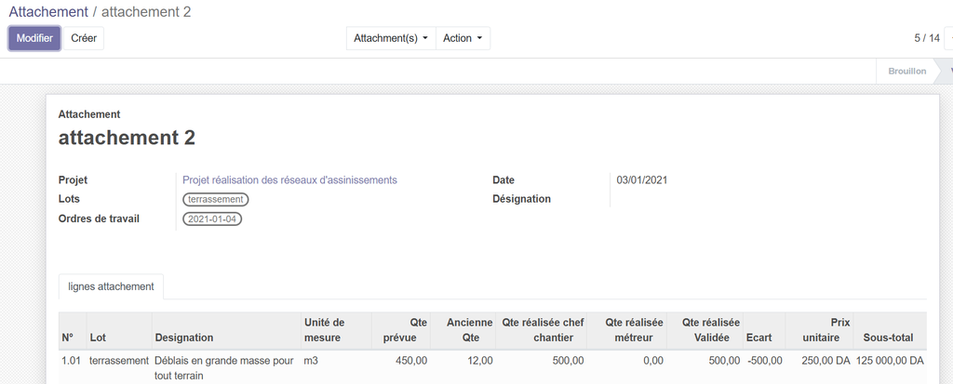The height and width of the screenshot is (384, 953).
Task: Click the terrassement lot tag
Action: coord(216,199)
